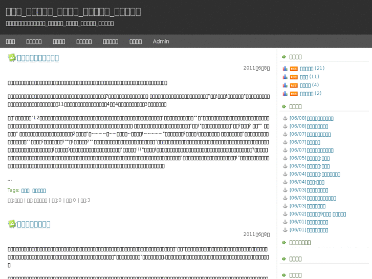Click the first post's date "2011" line
Screen dimensions: 372x279
click(256, 68)
